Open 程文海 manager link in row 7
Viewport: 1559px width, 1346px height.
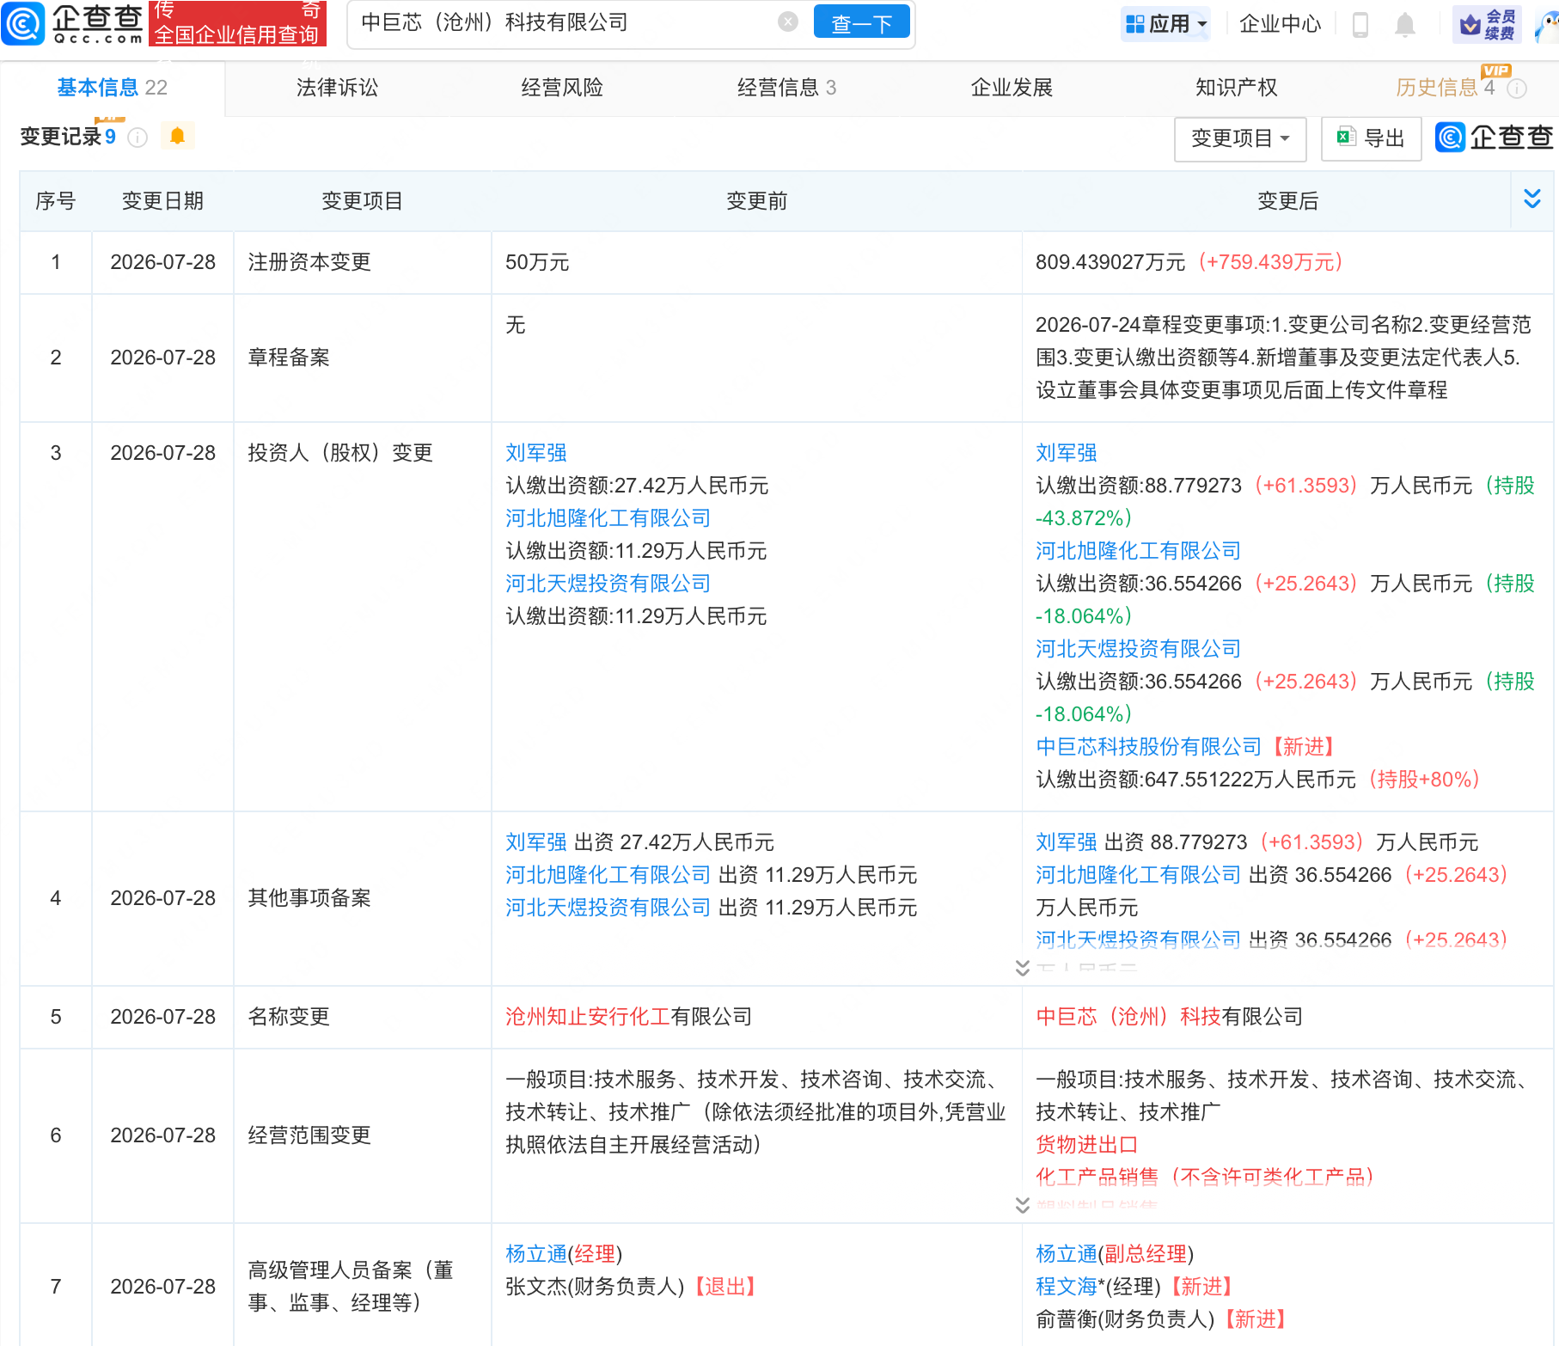point(1066,1287)
